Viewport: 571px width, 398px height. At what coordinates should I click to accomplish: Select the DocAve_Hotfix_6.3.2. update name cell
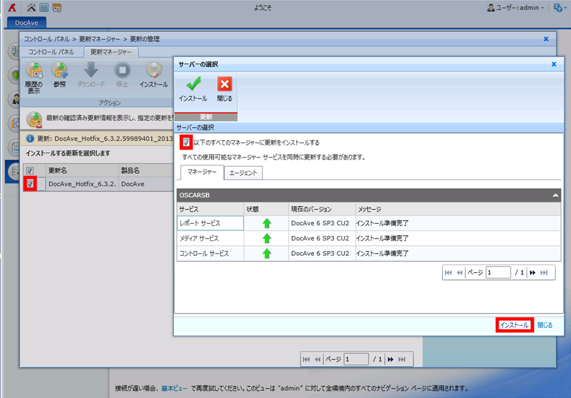tap(82, 184)
